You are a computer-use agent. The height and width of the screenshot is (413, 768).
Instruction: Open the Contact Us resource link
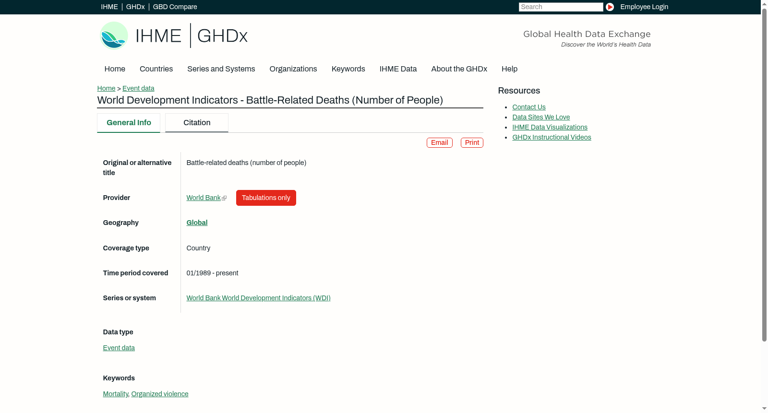coord(529,107)
